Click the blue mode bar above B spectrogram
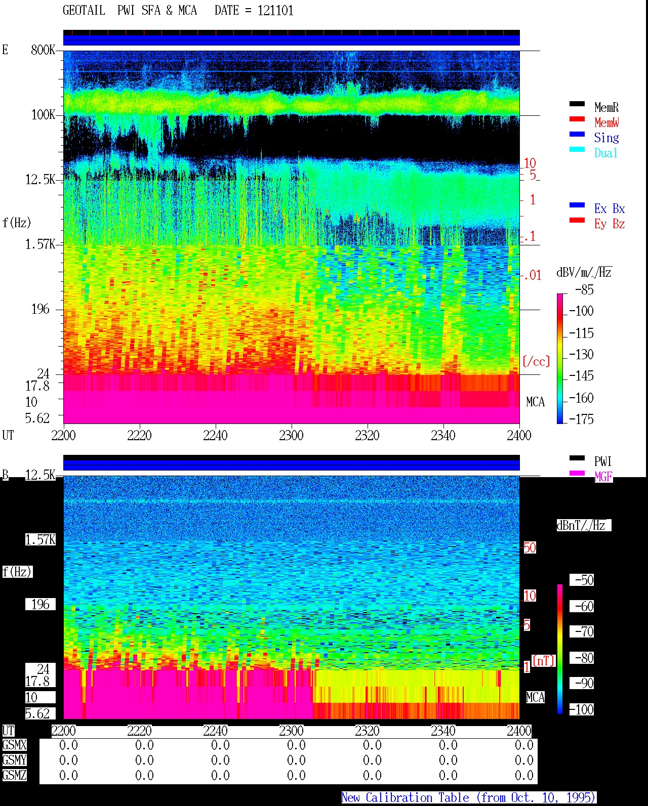648x806 pixels. (x=292, y=465)
